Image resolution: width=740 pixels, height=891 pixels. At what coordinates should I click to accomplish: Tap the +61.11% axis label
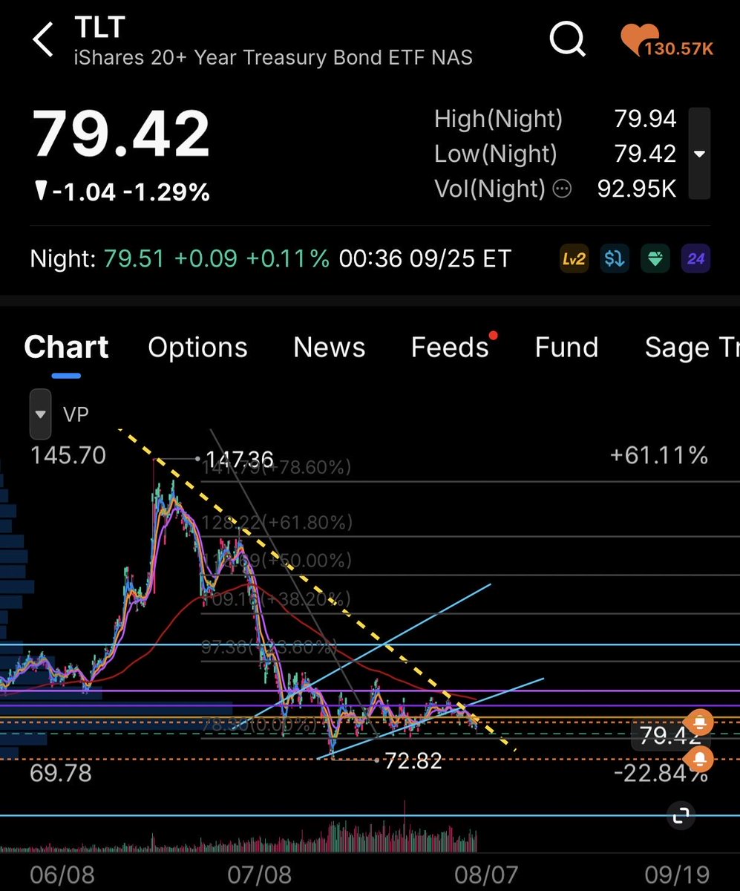(659, 455)
